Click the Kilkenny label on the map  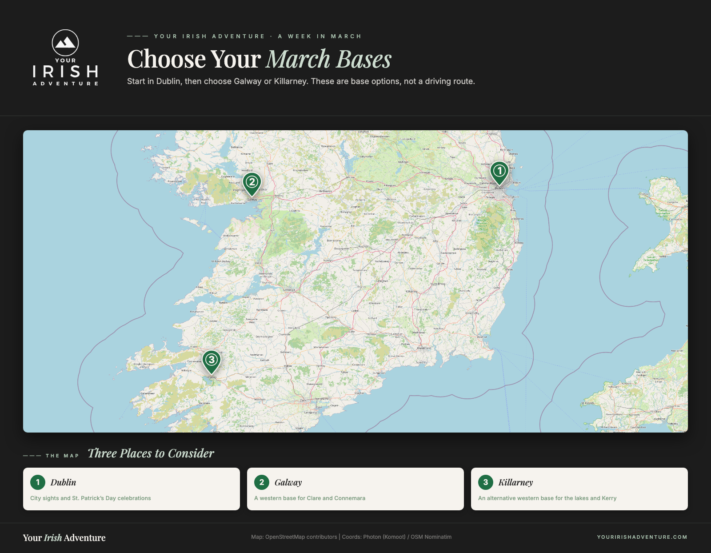point(412,292)
